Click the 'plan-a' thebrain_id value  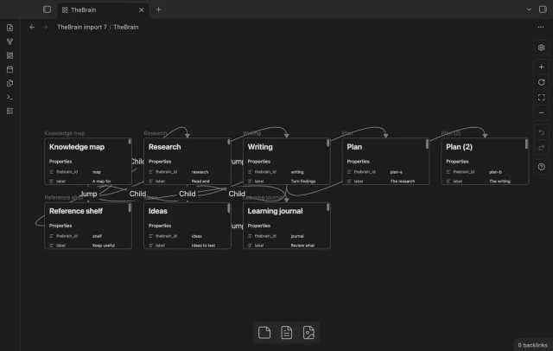tap(396, 172)
